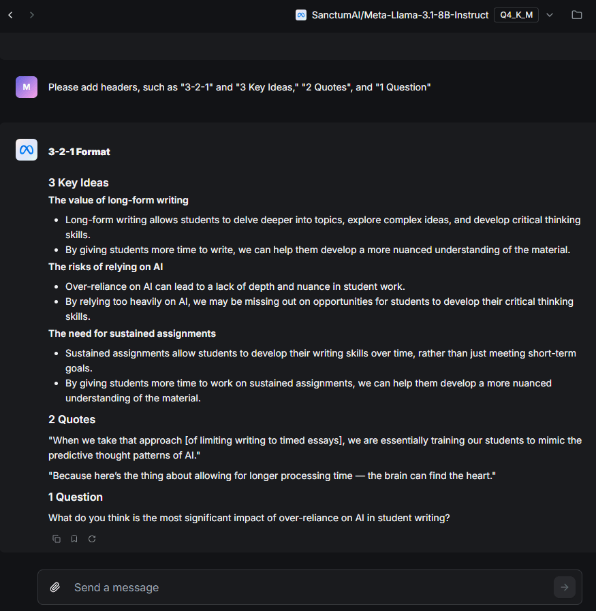596x611 pixels.
Task: Regenerate the assistant response
Action: coord(92,539)
